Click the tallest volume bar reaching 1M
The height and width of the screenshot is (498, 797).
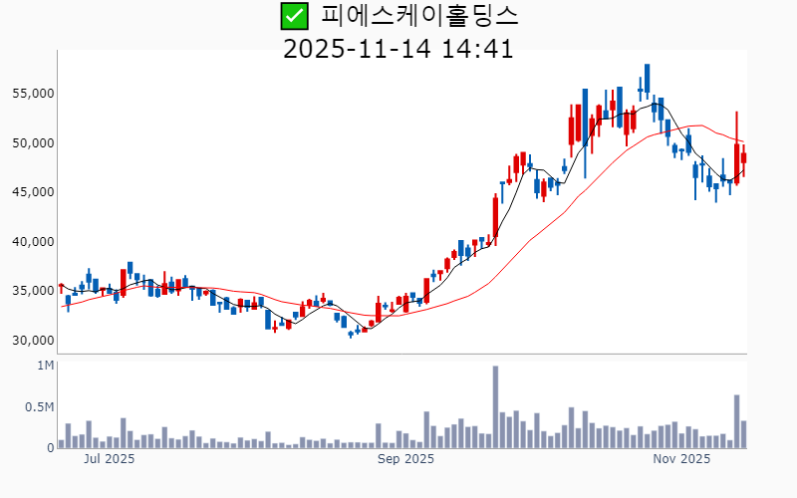(x=495, y=407)
